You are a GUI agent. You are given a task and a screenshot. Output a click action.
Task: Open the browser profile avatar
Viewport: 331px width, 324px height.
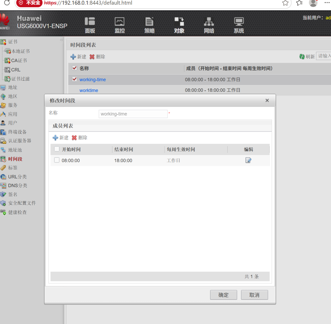point(313,3)
